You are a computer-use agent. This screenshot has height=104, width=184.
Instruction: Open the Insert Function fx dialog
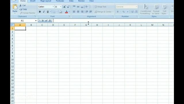50,21
